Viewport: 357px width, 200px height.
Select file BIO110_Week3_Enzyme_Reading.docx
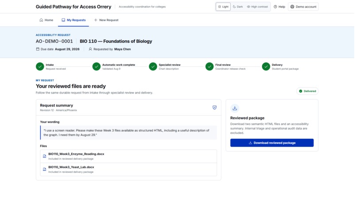click(x=129, y=157)
